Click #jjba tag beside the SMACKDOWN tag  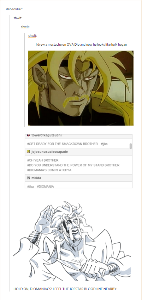(x=104, y=144)
